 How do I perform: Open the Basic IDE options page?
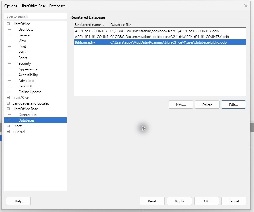[x=26, y=86]
